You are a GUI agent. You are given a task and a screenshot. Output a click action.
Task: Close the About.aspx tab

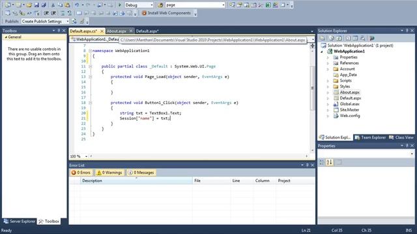point(130,31)
